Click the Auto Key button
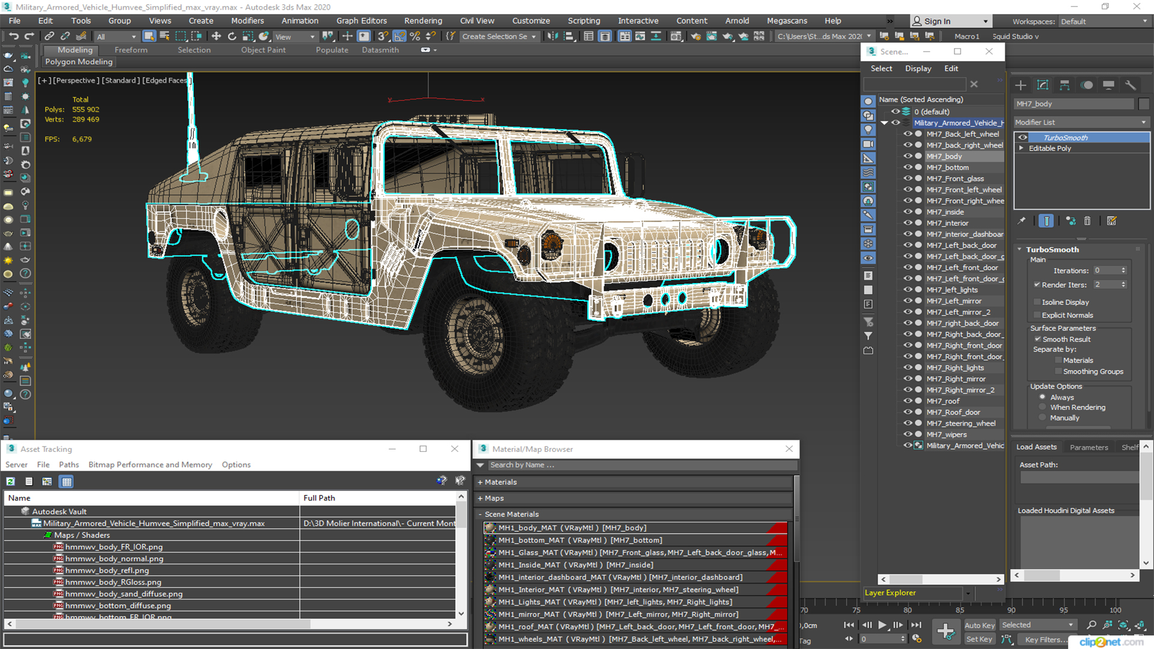The image size is (1154, 649). 979,626
